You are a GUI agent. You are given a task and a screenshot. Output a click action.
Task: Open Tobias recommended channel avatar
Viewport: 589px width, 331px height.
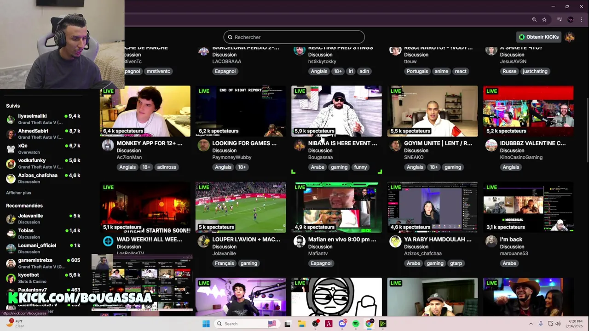11,234
